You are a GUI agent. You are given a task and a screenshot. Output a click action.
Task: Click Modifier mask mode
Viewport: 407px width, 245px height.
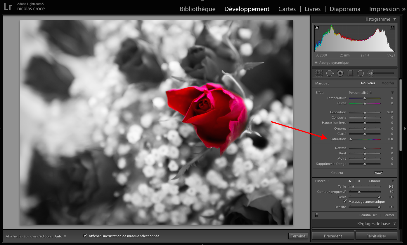[388, 83]
